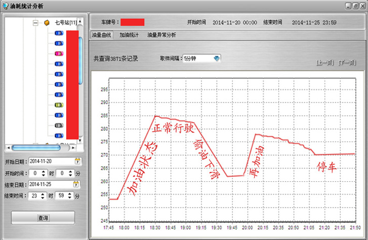Open calendar picker for 结束日期

point(77,184)
